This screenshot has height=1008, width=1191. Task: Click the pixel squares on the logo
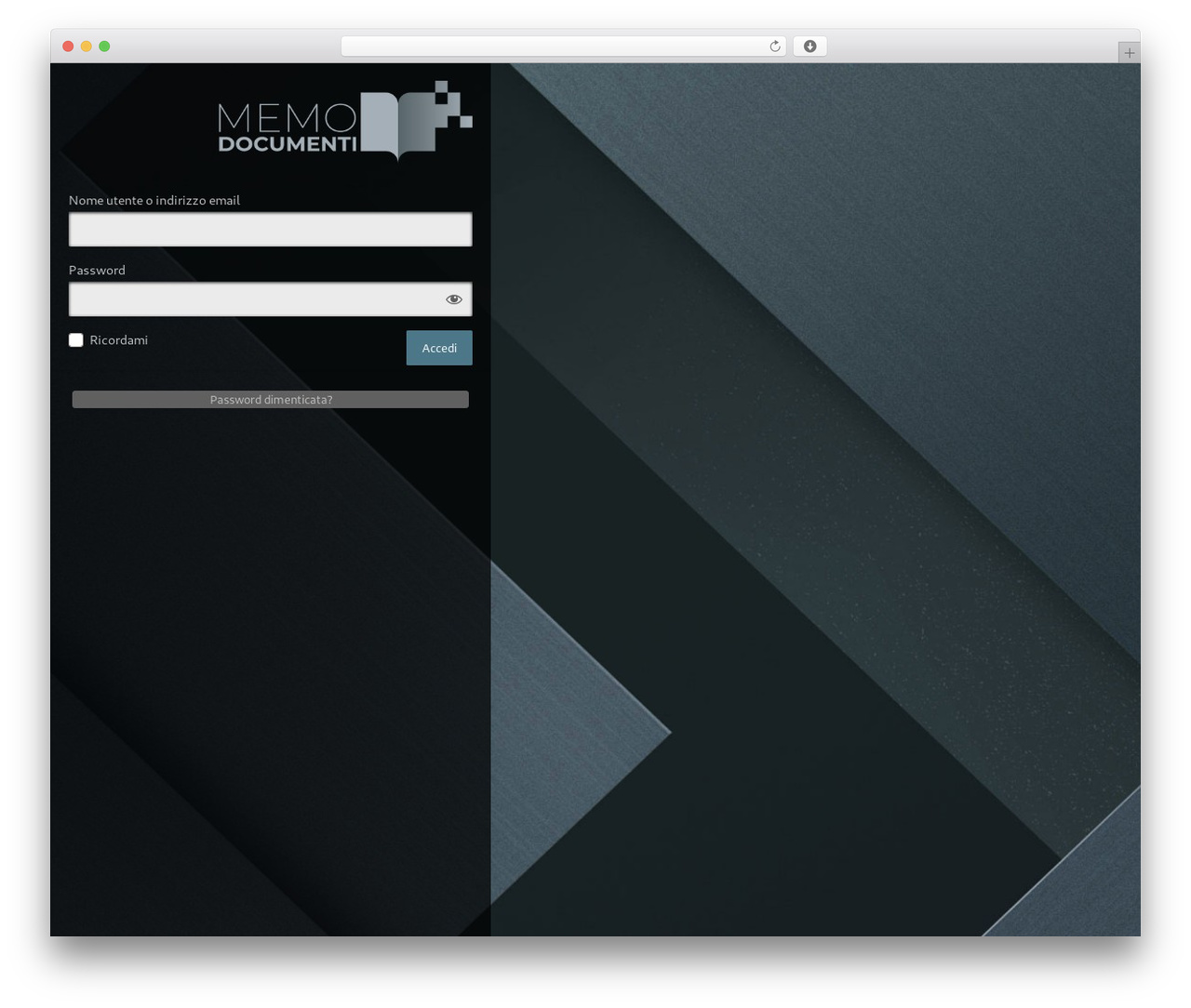[454, 103]
